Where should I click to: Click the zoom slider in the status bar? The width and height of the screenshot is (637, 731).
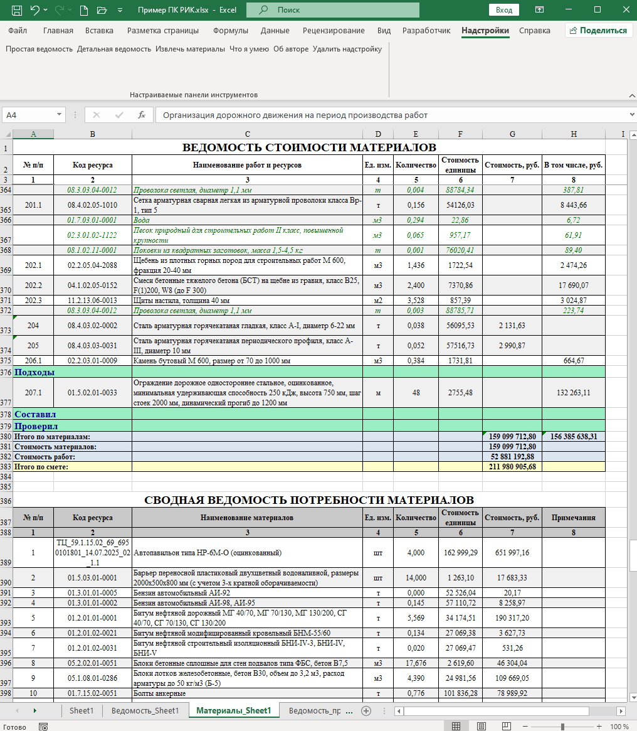[562, 727]
